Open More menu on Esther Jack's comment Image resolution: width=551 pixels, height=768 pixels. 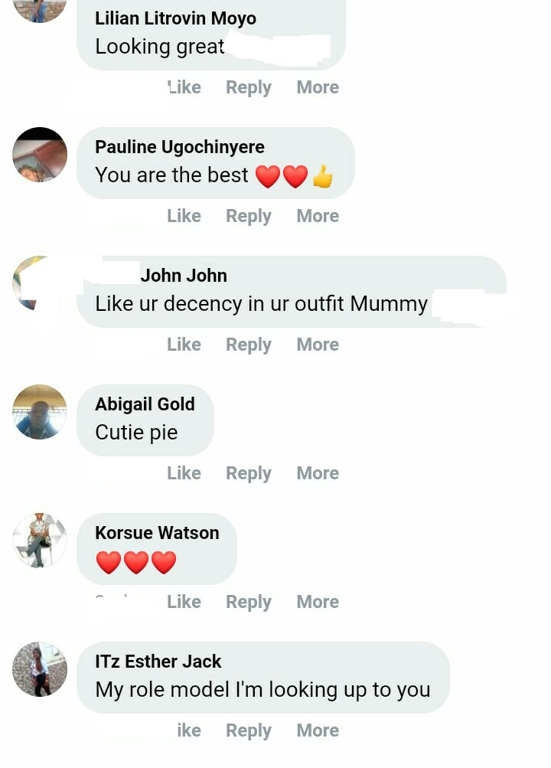pyautogui.click(x=318, y=730)
